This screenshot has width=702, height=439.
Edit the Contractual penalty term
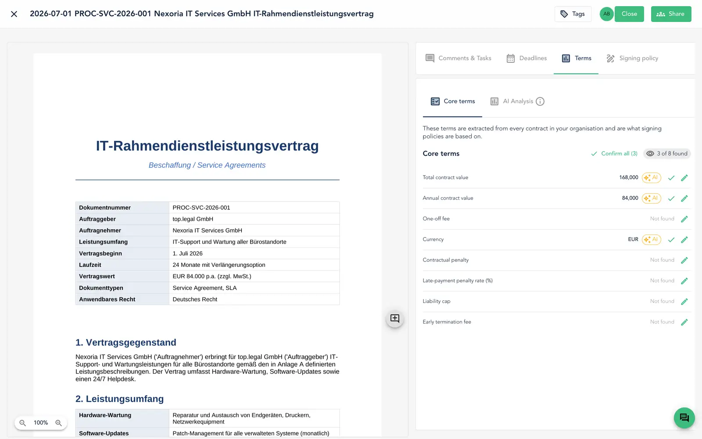tap(684, 260)
